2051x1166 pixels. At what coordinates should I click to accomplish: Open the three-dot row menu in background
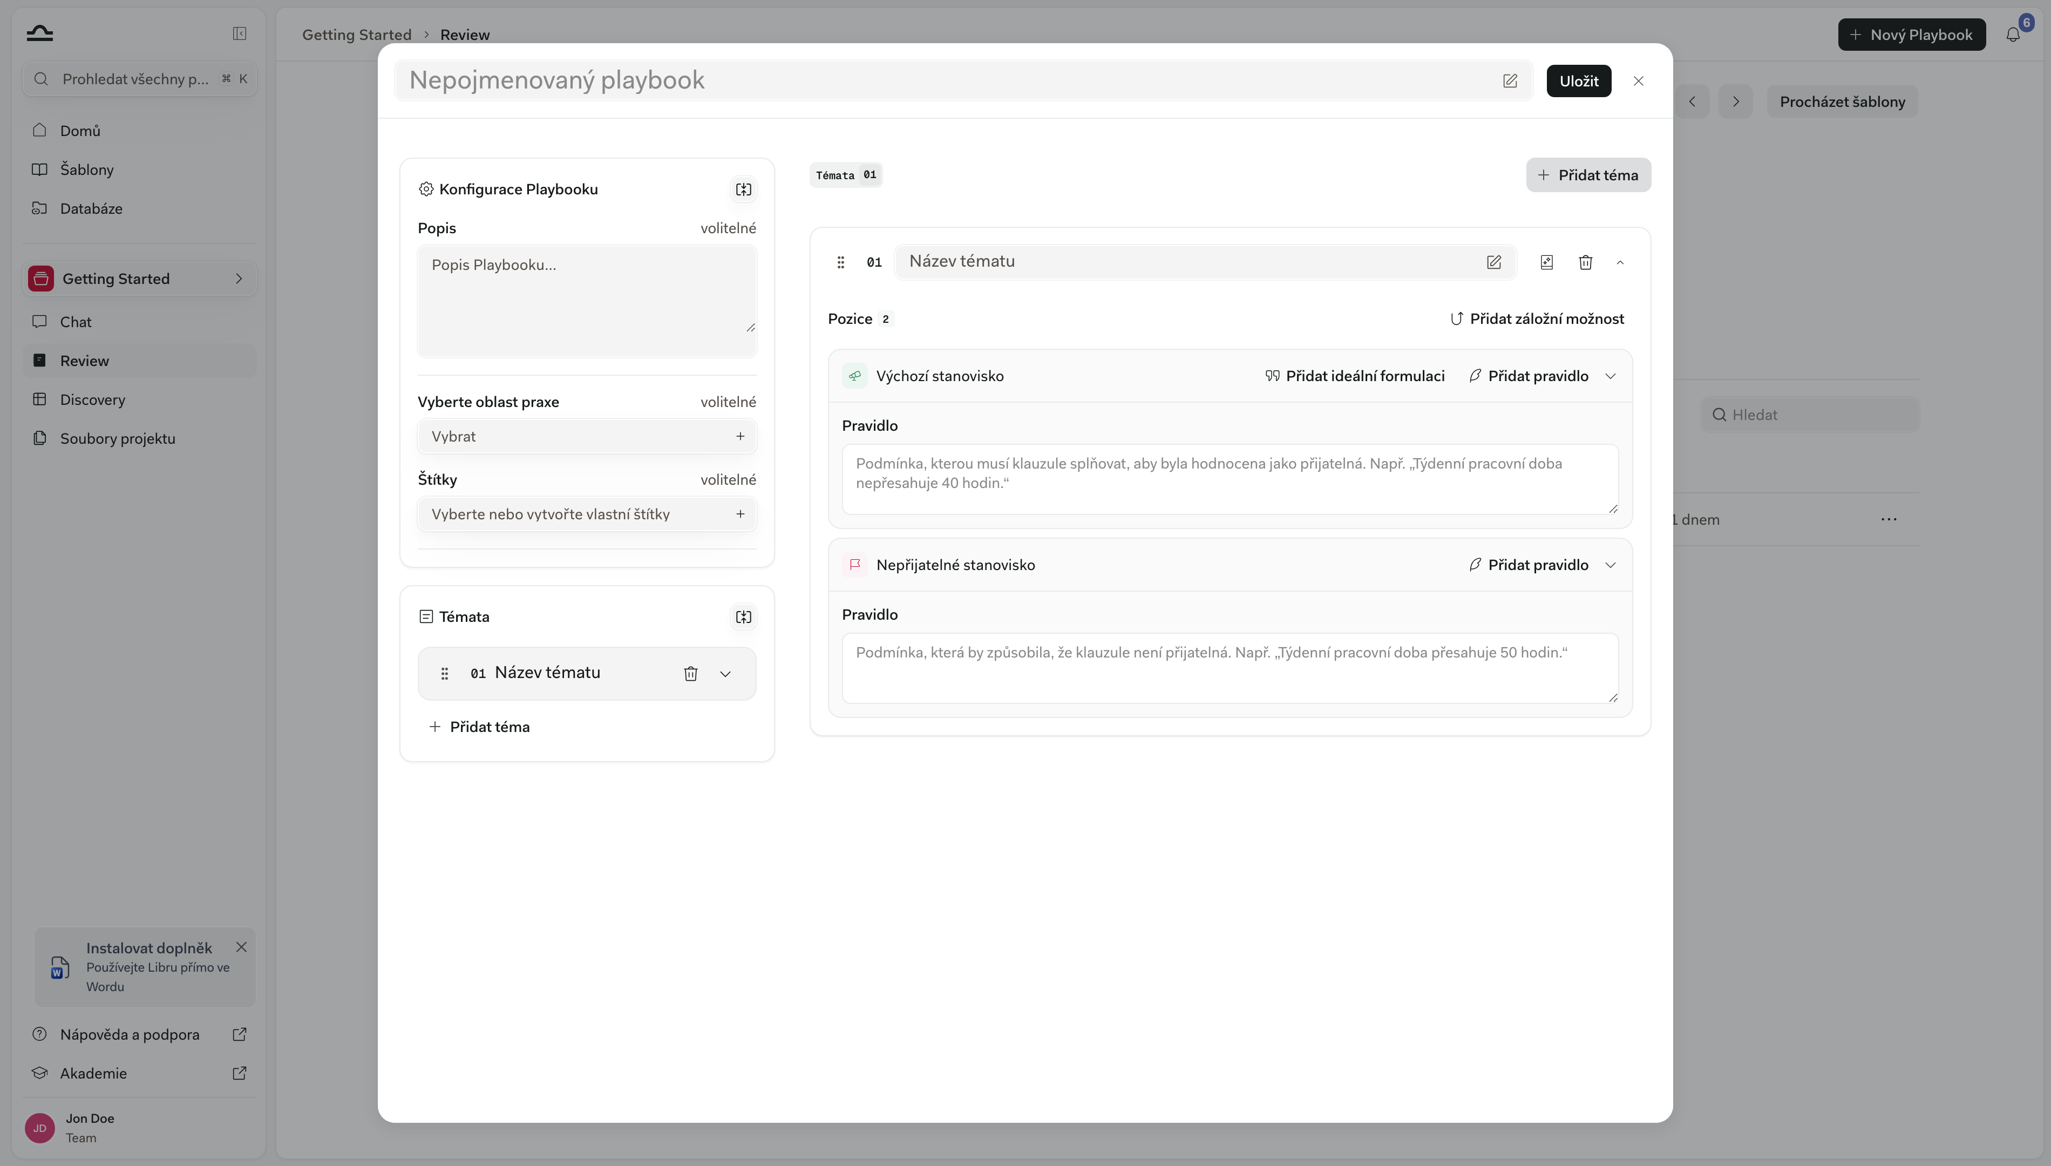(x=1889, y=519)
